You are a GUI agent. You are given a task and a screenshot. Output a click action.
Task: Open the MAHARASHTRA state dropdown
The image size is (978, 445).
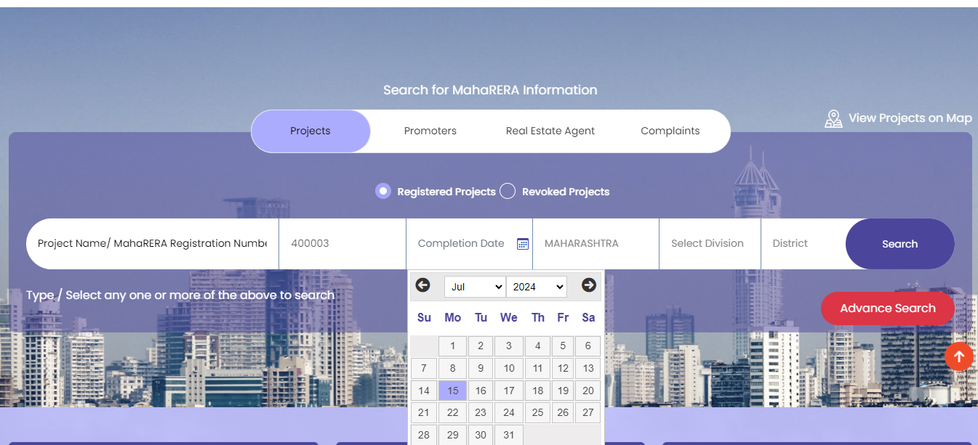click(x=596, y=244)
